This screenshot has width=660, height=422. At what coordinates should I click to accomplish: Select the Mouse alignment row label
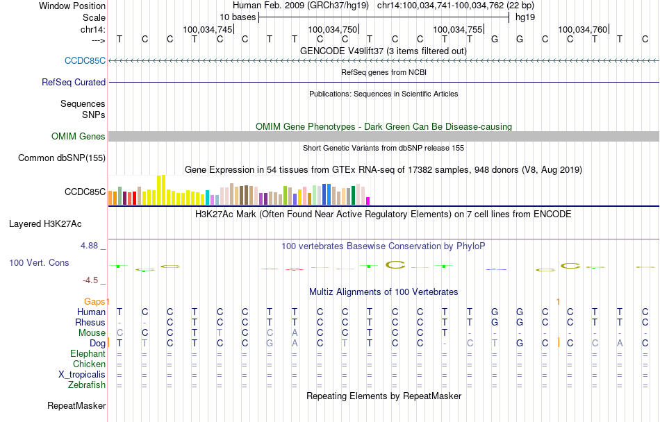(x=92, y=333)
